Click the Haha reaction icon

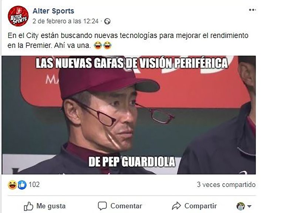tap(12, 185)
